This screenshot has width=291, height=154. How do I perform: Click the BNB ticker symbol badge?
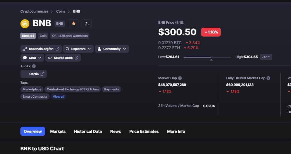[60, 24]
